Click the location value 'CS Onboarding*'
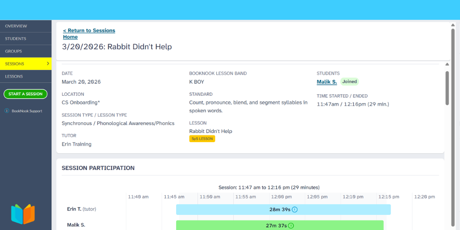Image resolution: width=460 pixels, height=230 pixels. [x=81, y=103]
